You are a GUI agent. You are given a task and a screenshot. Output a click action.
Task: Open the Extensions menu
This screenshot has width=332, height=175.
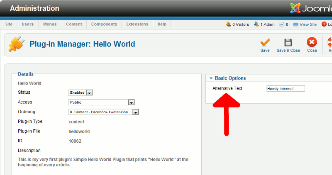137,24
